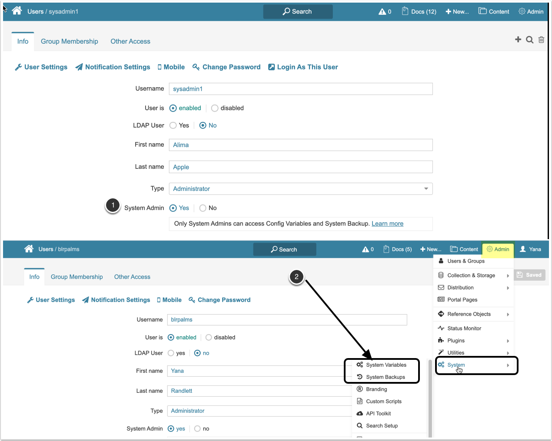The width and height of the screenshot is (552, 441).
Task: Open the New... plus menu in top header
Action: 457,12
